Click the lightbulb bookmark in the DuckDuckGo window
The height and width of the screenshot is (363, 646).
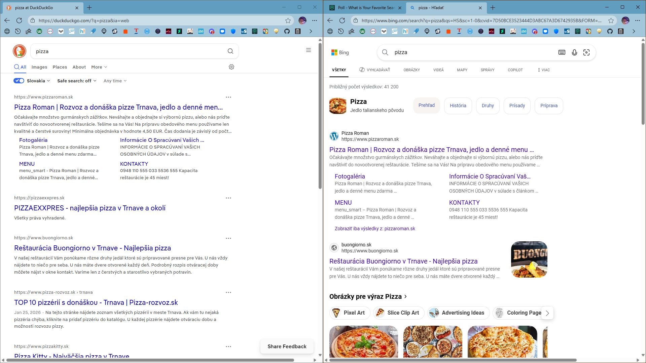(x=276, y=31)
